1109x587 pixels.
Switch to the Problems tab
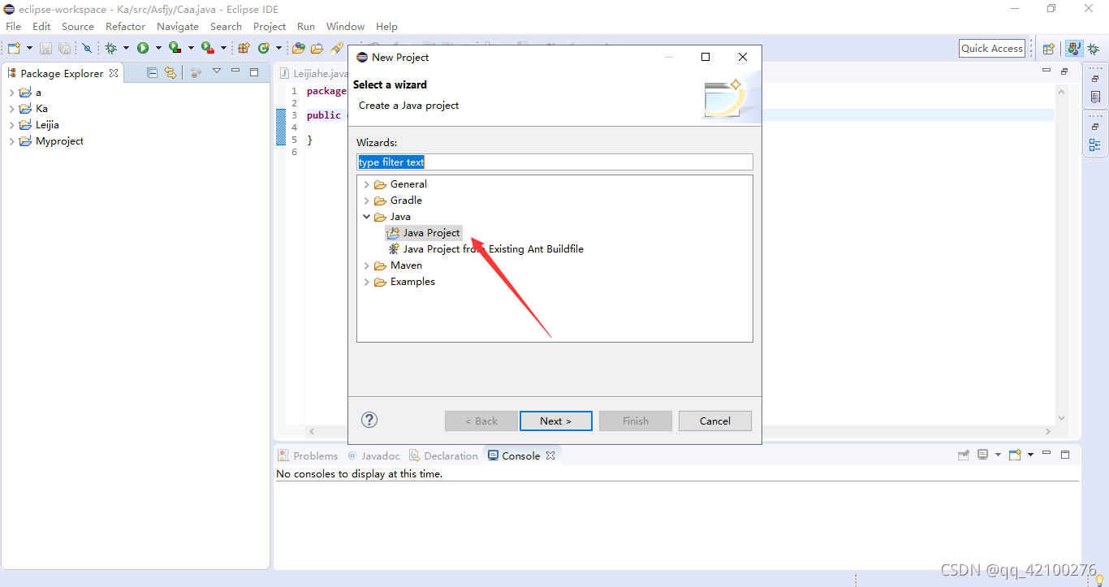[308, 455]
